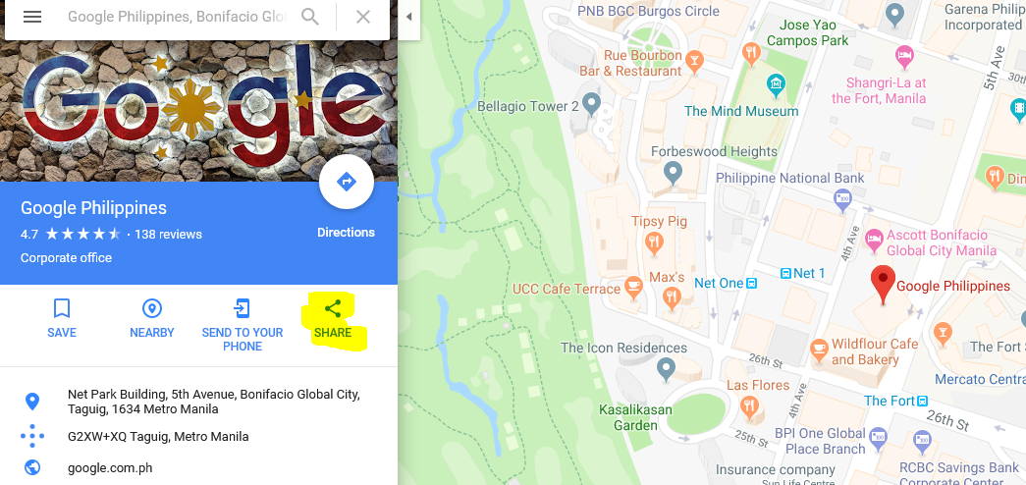Select the Net Park Building address row
The image size is (1026, 485).
tap(199, 402)
